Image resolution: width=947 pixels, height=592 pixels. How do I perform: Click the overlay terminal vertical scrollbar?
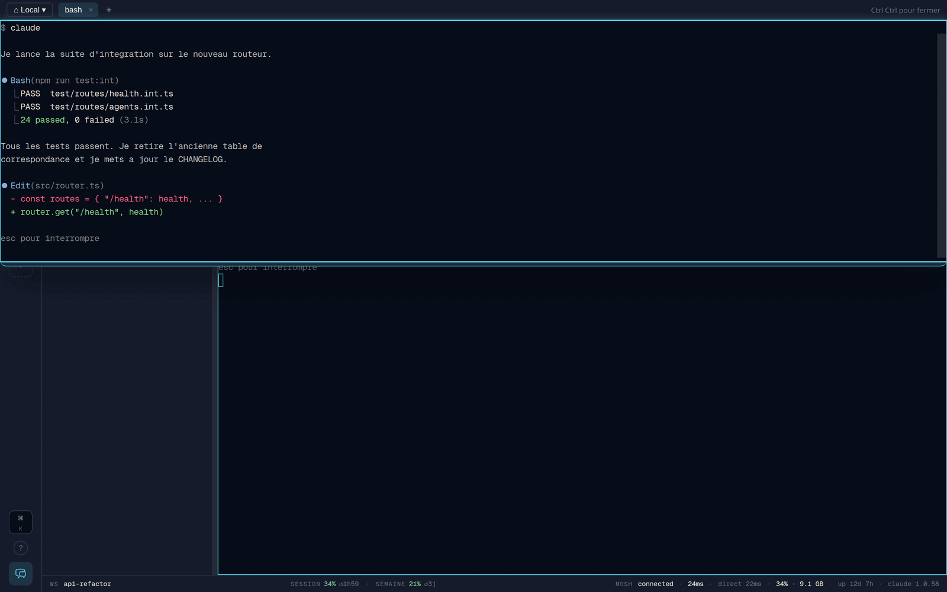click(941, 146)
